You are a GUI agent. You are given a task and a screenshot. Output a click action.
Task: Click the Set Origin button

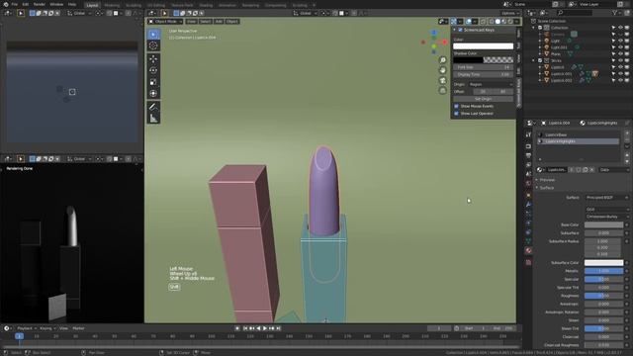coord(484,99)
